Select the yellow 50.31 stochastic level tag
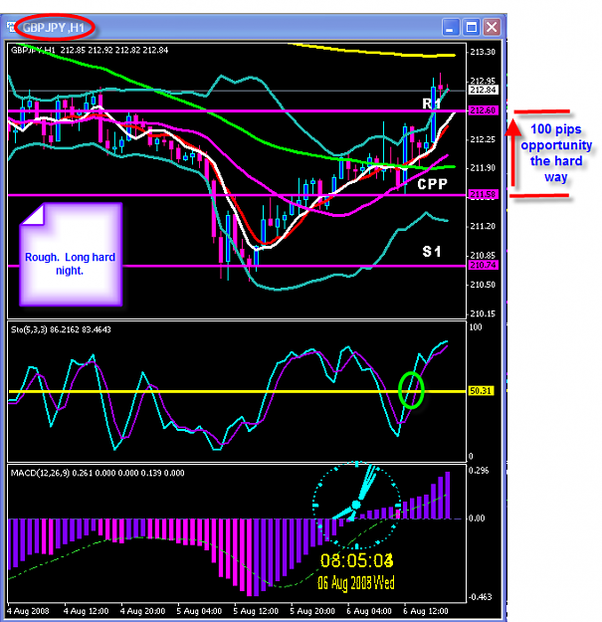This screenshot has width=602, height=622. tap(481, 391)
